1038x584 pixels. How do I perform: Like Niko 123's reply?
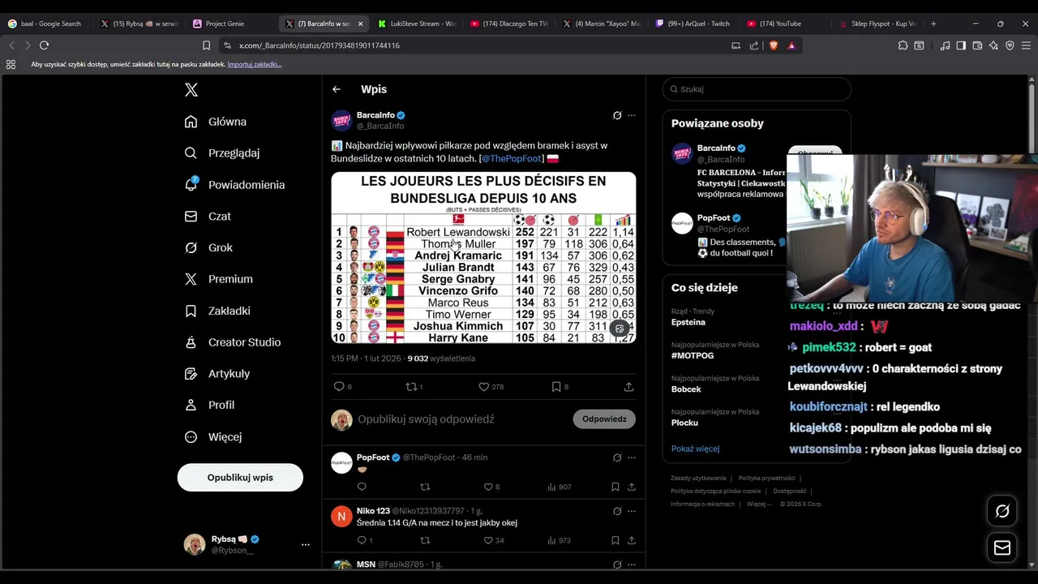click(488, 540)
